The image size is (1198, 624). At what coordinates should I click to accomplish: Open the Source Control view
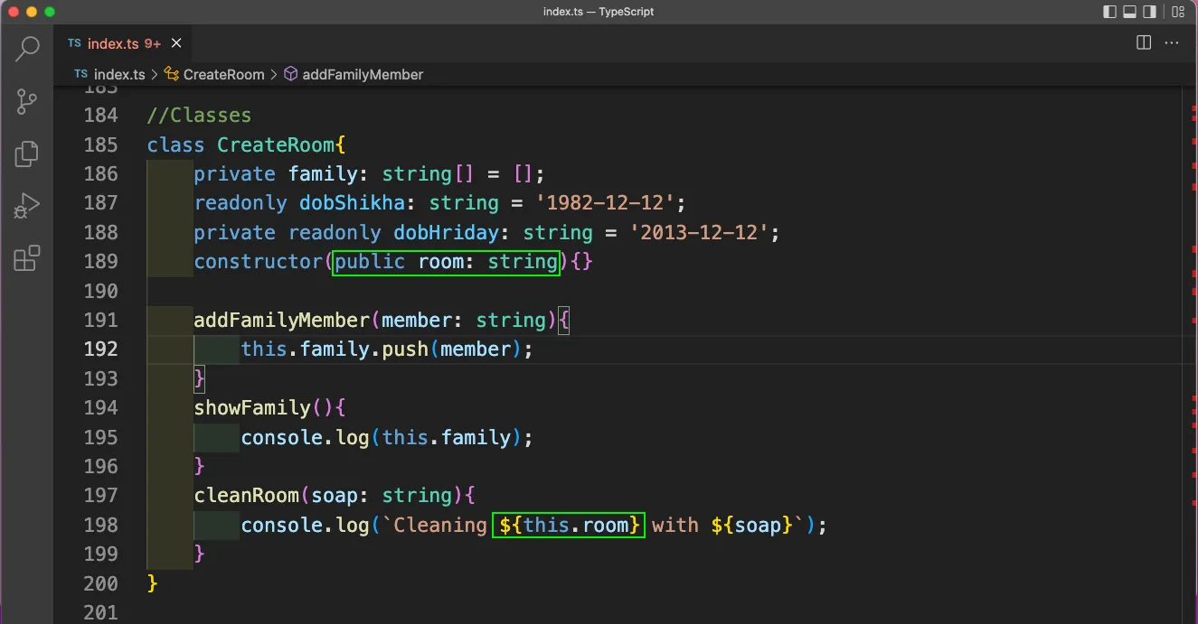tap(27, 101)
